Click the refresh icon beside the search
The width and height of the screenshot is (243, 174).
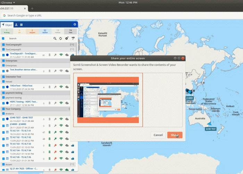[x=61, y=39]
